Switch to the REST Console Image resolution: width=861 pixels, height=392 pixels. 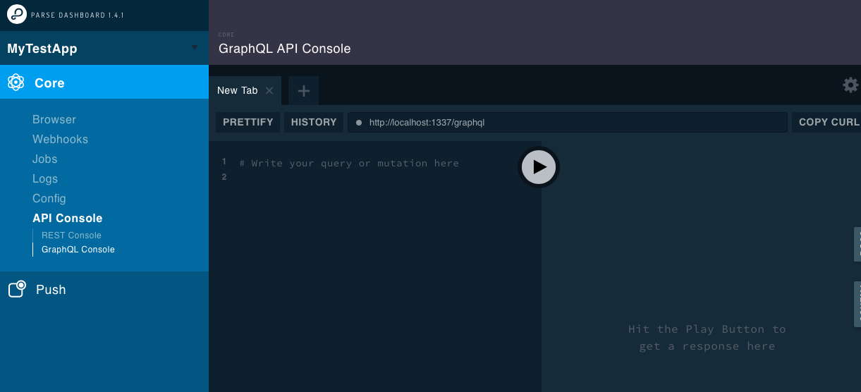coord(71,235)
